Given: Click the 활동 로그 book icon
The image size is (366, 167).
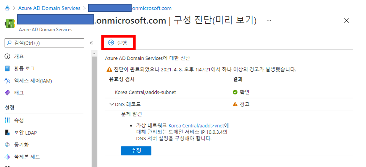Looking at the screenshot, I should [8, 69].
